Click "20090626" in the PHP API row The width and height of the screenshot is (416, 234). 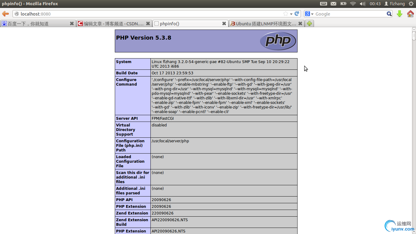click(161, 200)
